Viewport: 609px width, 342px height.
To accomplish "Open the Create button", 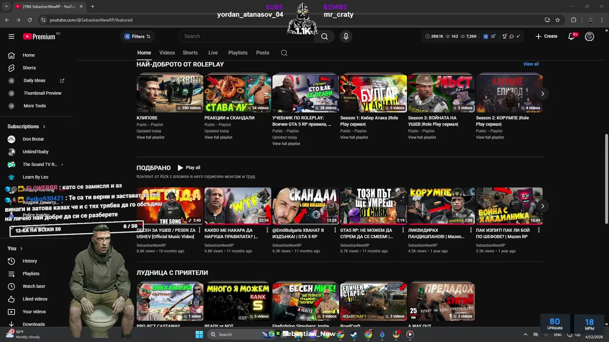I will [546, 36].
